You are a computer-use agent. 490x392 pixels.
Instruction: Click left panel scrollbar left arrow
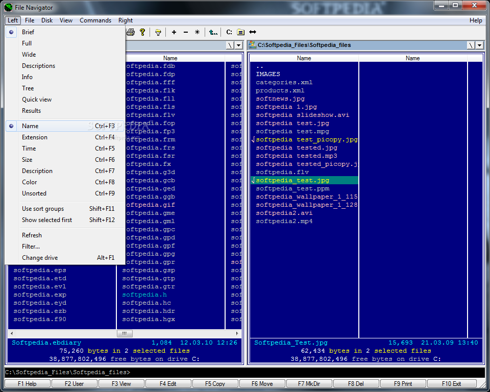click(12, 333)
